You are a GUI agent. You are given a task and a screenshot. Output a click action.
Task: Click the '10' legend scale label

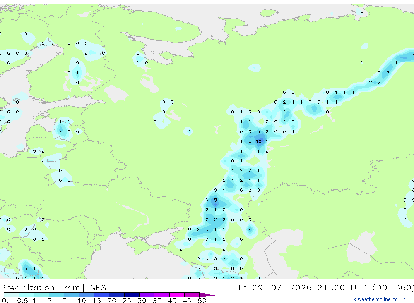tap(82, 301)
